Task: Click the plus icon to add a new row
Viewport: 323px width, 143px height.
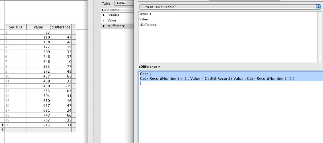Action: tap(3, 130)
